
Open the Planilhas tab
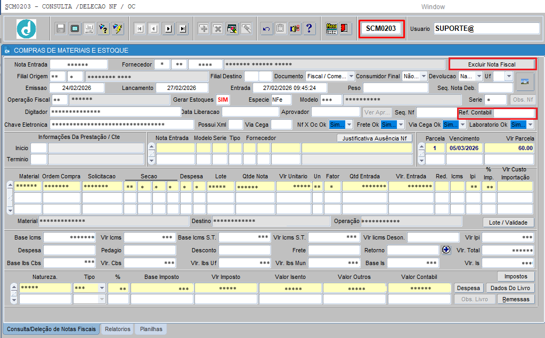pyautogui.click(x=151, y=329)
